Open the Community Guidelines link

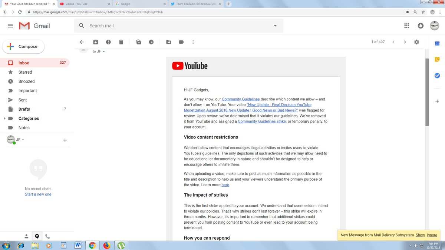tap(241, 99)
